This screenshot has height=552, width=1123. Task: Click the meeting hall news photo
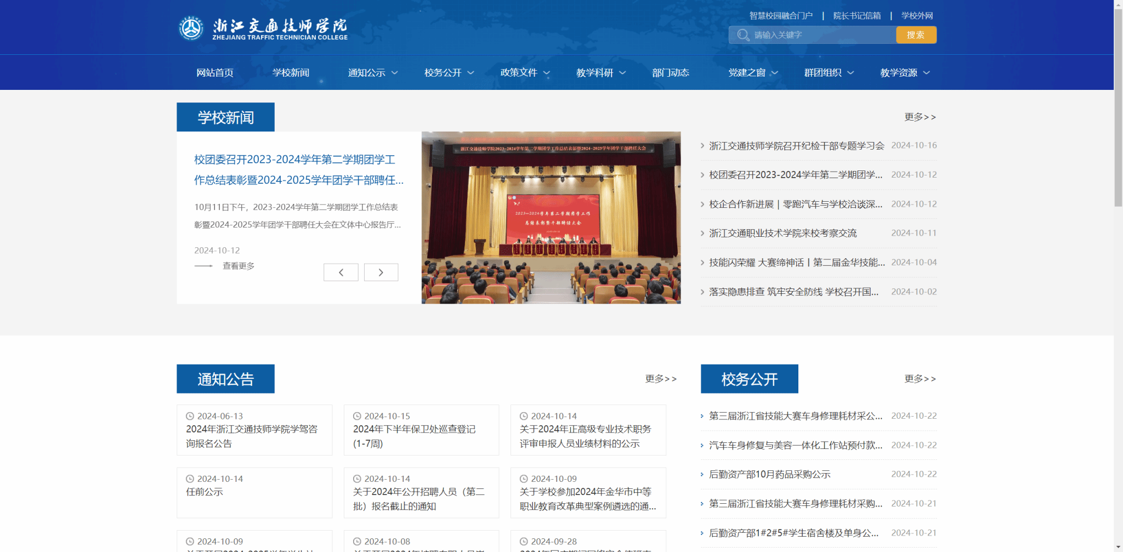551,218
